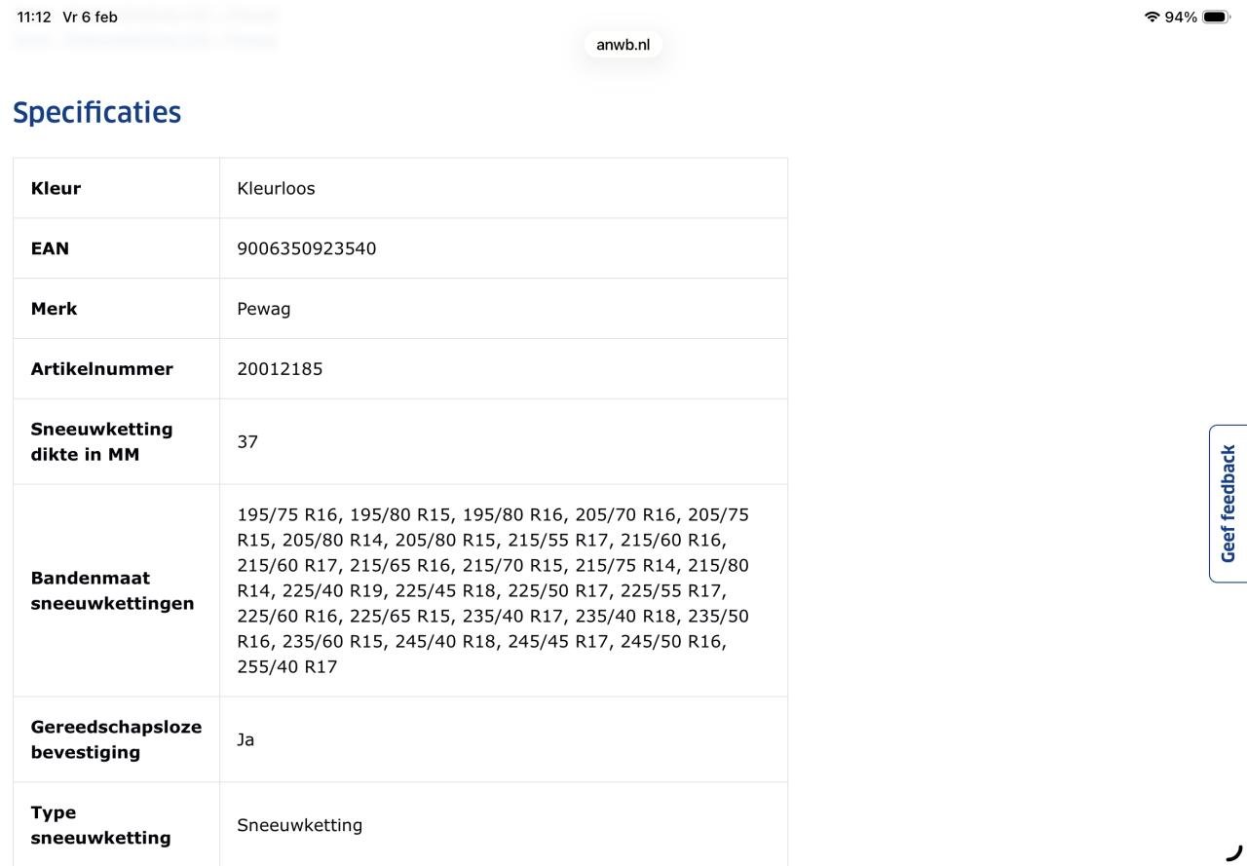
Task: Tap the anwb.nl address bar pill
Action: pyautogui.click(x=623, y=45)
